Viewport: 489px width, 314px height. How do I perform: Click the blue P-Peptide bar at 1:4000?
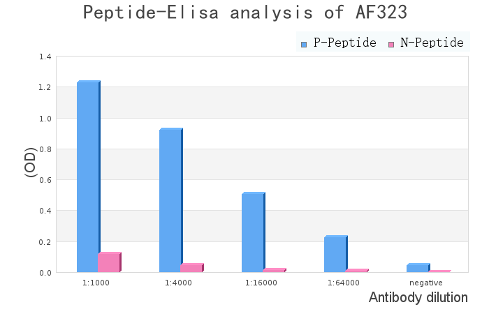point(170,200)
